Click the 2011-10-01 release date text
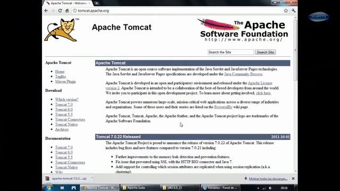Image resolution: width=340 pixels, height=191 pixels. (280, 137)
